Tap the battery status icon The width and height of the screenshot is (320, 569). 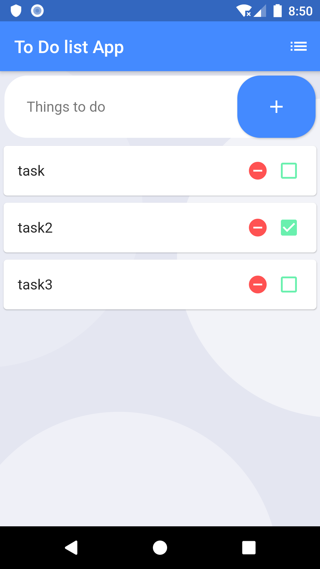277,11
